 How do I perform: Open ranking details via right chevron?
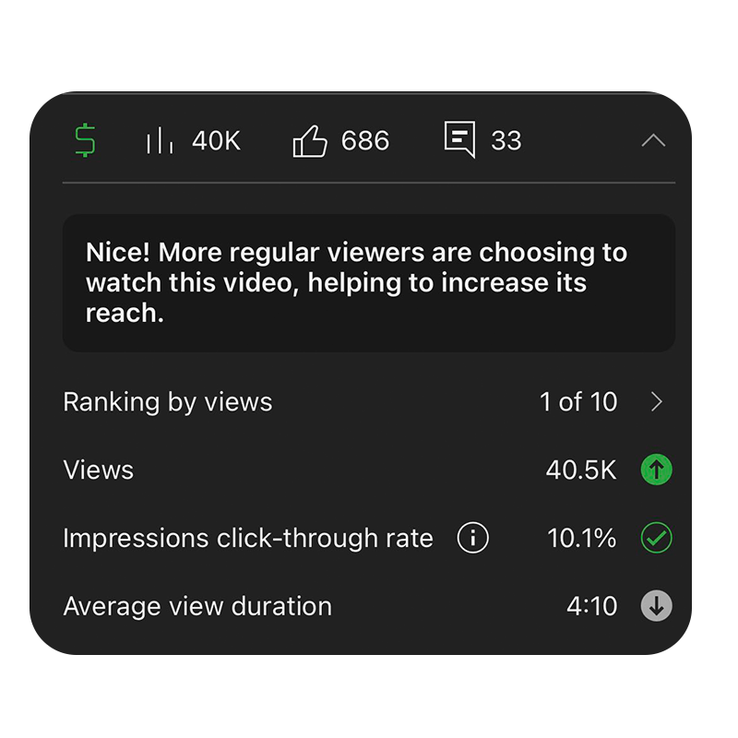coord(657,402)
